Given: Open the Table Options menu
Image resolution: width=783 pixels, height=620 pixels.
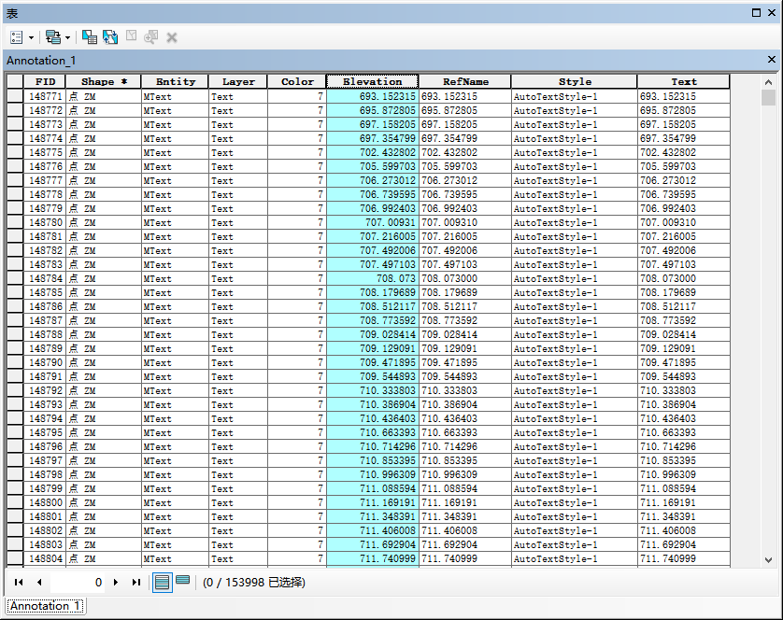Looking at the screenshot, I should 21,37.
